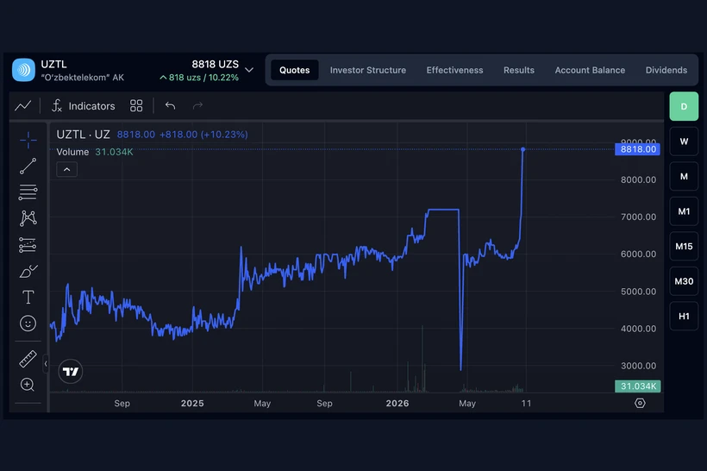Screen dimensions: 707x471
Task: Click the 31.034K volume axis label
Action: click(x=637, y=386)
